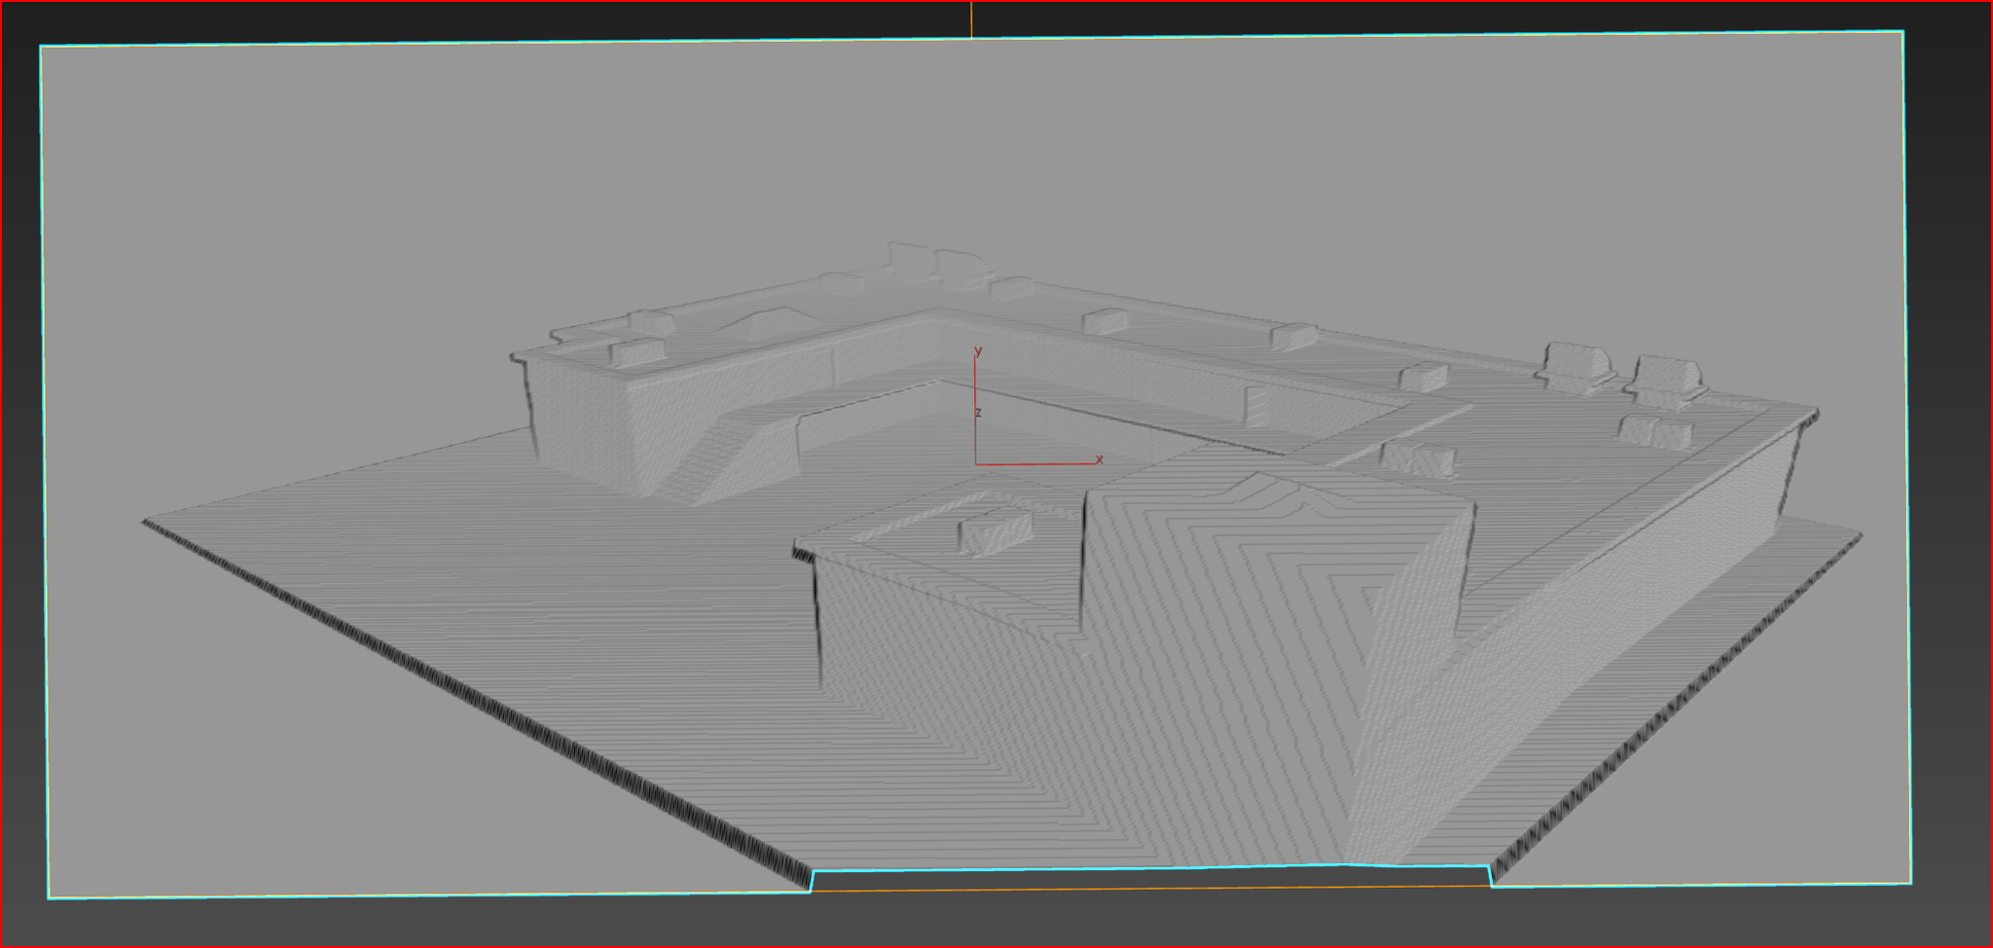Select the small box on the flat roof
This screenshot has height=948, width=1993.
[995, 533]
